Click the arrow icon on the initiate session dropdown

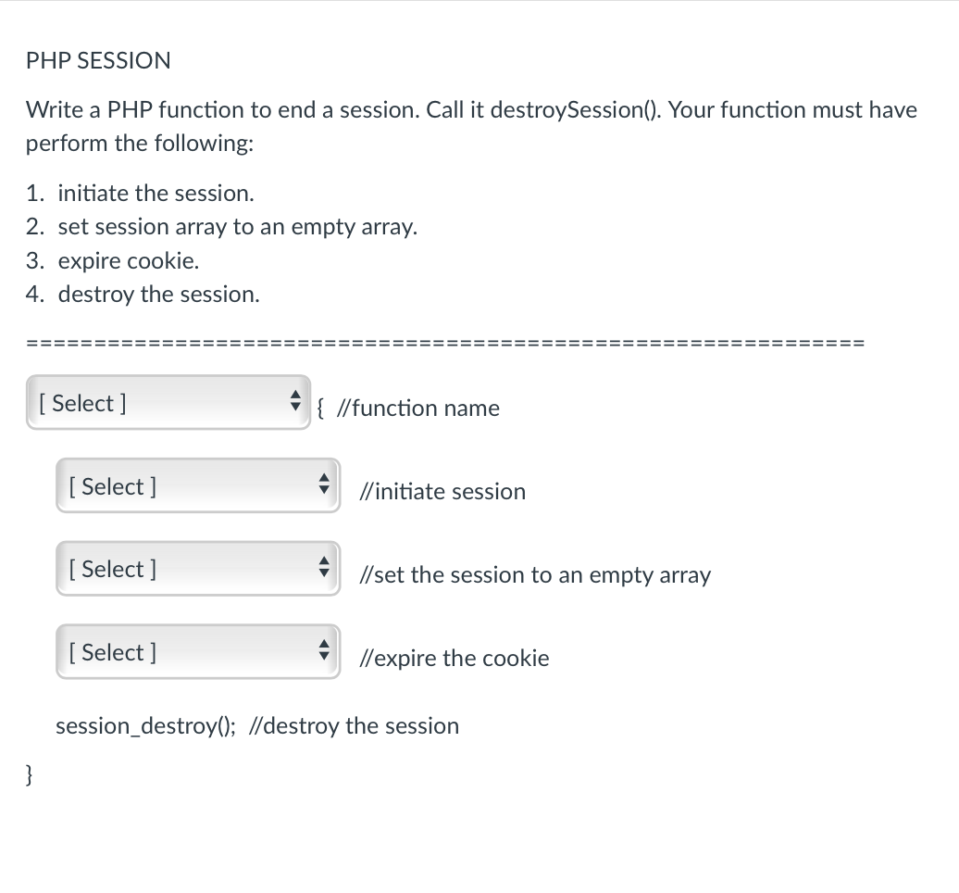[x=325, y=484]
